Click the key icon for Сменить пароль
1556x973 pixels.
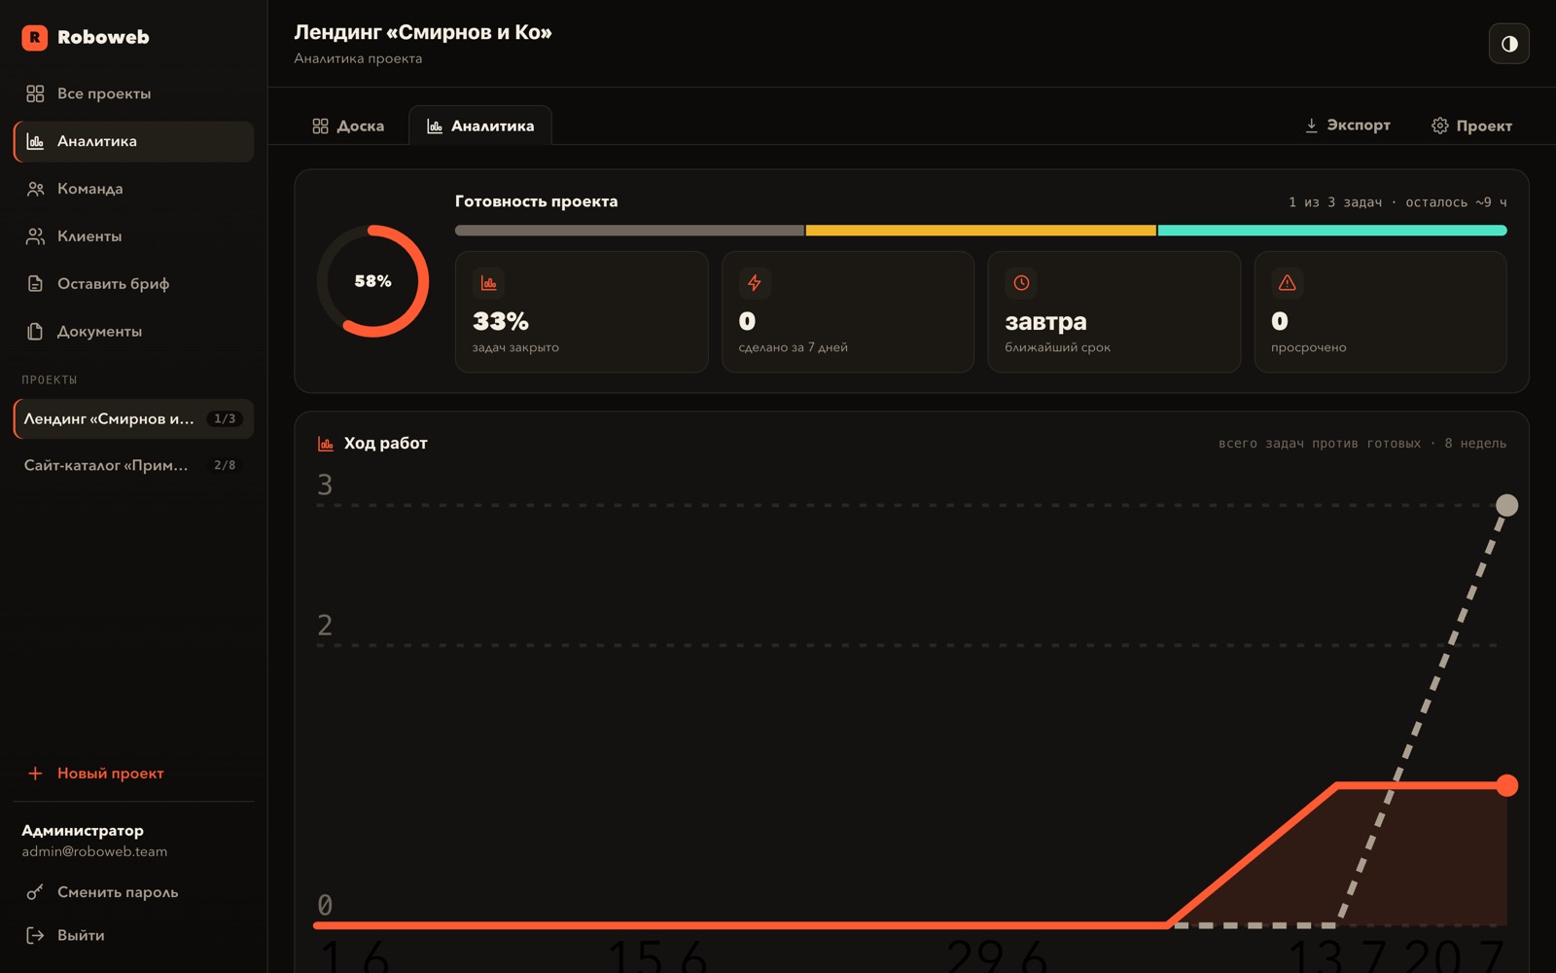point(35,892)
